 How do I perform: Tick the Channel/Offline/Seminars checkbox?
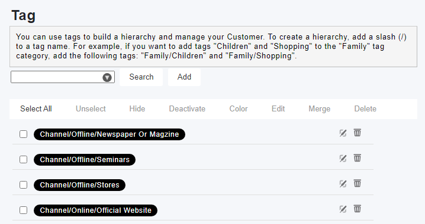click(23, 160)
